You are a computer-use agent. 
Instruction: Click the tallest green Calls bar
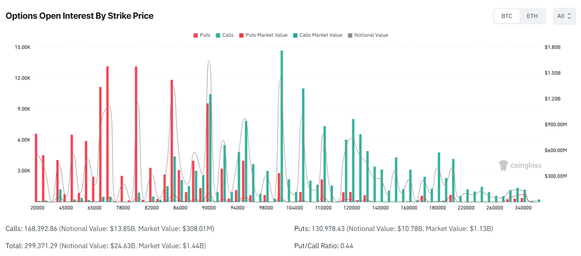(x=282, y=125)
